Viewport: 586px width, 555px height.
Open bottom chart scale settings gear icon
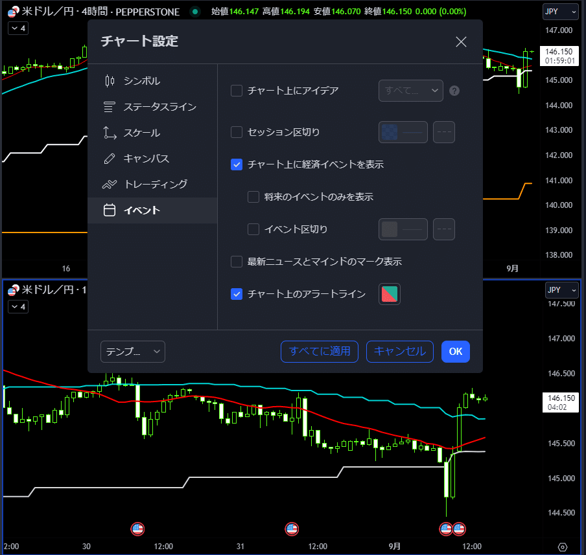(563, 547)
